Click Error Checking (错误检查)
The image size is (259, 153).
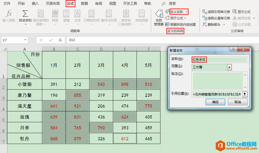tap(242, 18)
